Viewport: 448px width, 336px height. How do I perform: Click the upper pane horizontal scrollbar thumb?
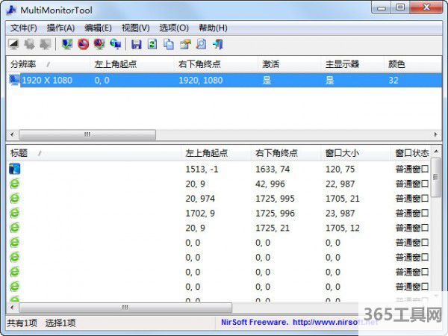click(x=87, y=135)
